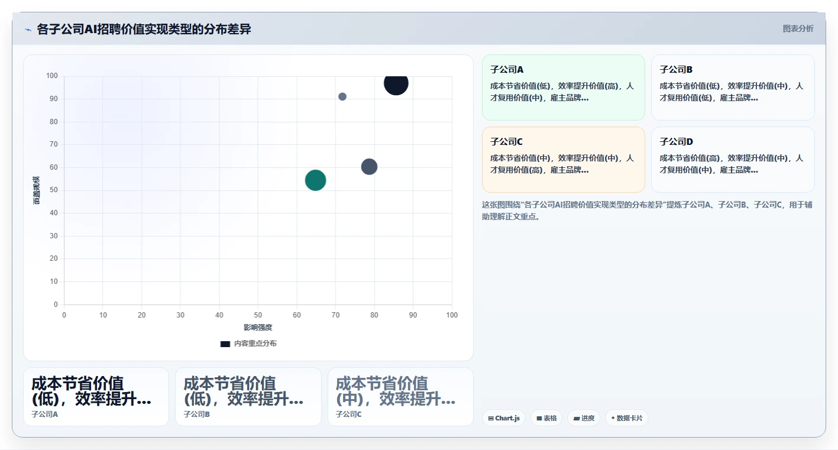The width and height of the screenshot is (838, 450).
Task: Select the teal green bubble
Action: 316,180
